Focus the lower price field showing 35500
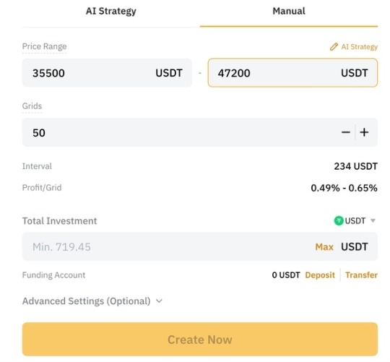The width and height of the screenshot is (390, 362). pos(107,73)
